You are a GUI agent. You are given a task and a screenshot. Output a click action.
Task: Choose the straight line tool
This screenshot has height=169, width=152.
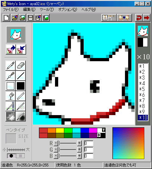coord(21,75)
